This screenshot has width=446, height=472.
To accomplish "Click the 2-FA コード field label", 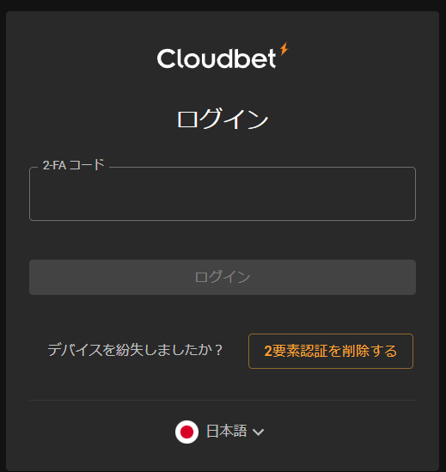I will click(73, 165).
